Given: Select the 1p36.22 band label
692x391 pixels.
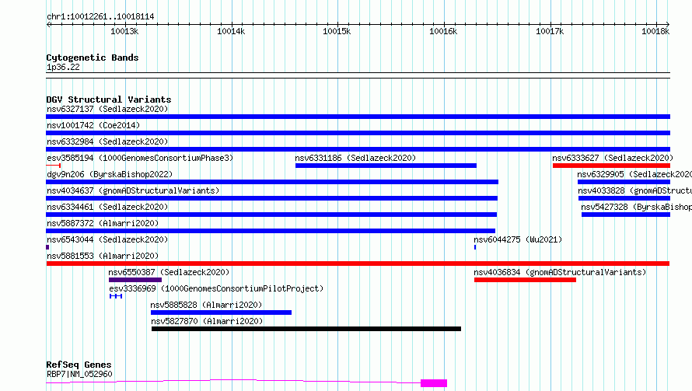Looking at the screenshot, I should pyautogui.click(x=63, y=67).
